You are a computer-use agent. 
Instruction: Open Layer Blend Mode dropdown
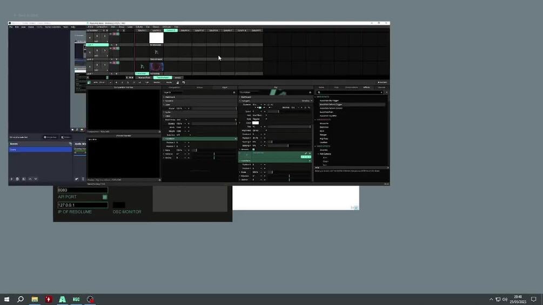182,120
